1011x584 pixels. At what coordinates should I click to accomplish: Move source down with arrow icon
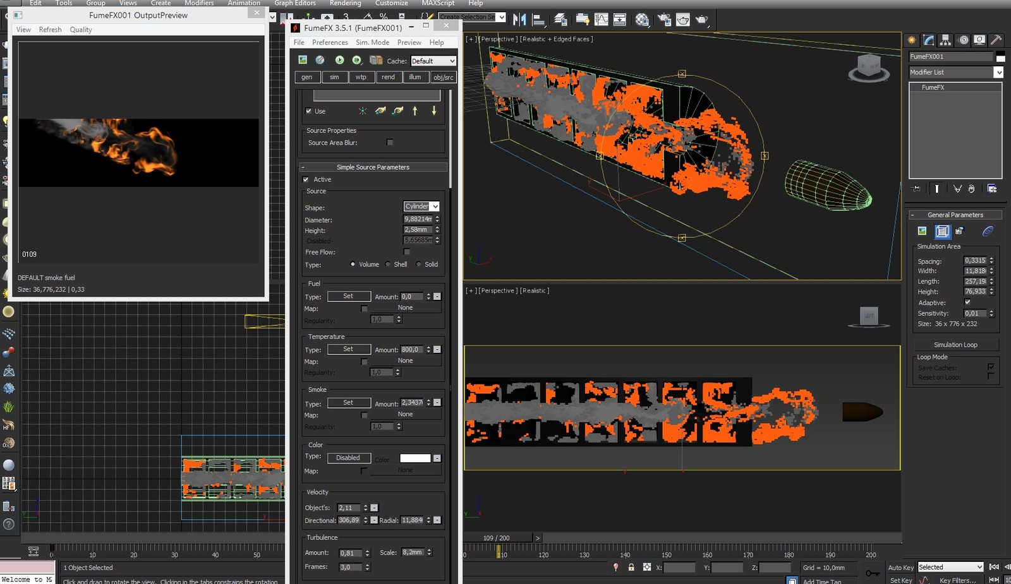pos(434,110)
